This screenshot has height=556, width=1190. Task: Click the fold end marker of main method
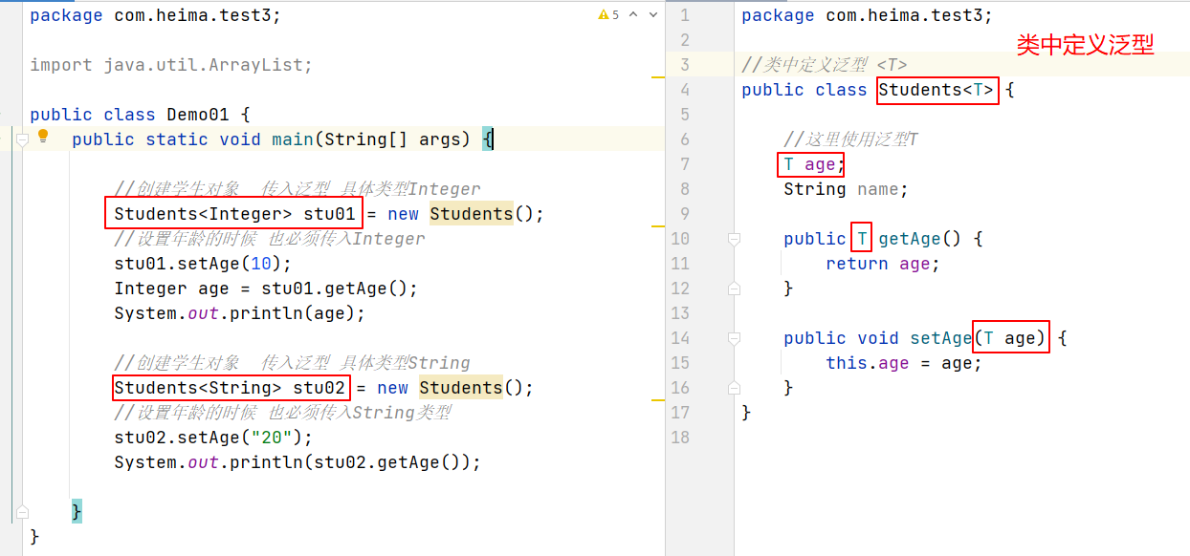(22, 512)
